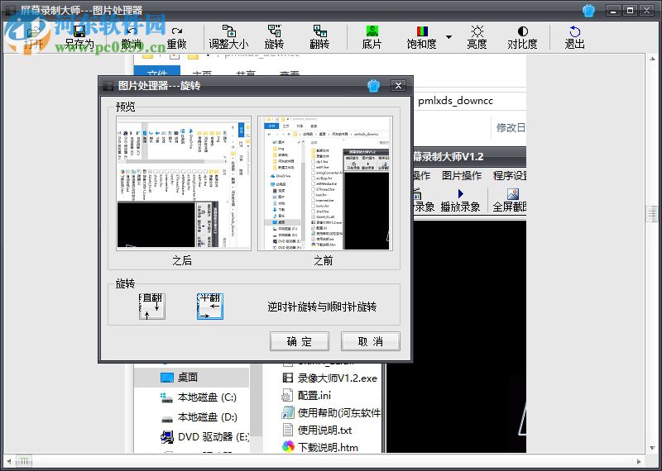Click 使用帮助(河东软件 file entry
The height and width of the screenshot is (471, 662).
pyautogui.click(x=339, y=413)
